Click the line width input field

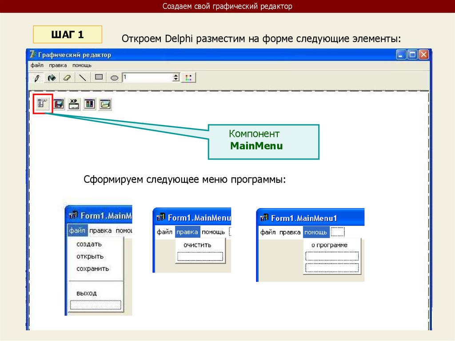click(147, 77)
